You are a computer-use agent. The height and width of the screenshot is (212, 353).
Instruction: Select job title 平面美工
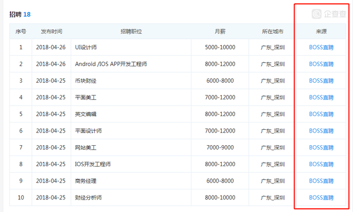[x=85, y=97]
